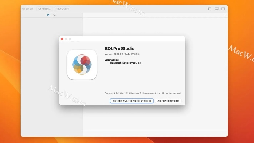Minimize the main SQLPro window
The image size is (254, 143).
coord(27,9)
